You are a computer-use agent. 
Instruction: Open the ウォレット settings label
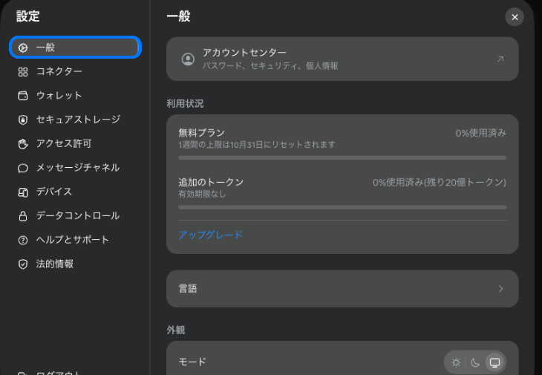(59, 95)
